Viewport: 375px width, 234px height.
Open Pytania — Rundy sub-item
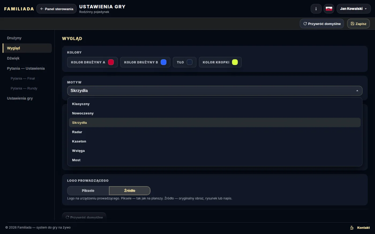(27, 88)
